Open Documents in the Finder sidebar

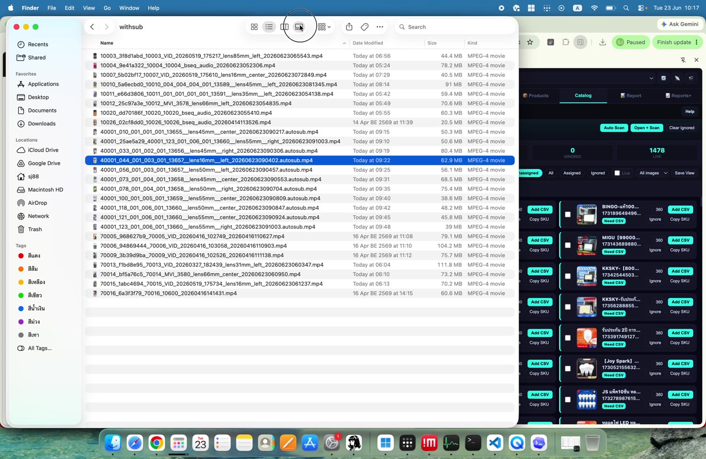click(x=42, y=110)
